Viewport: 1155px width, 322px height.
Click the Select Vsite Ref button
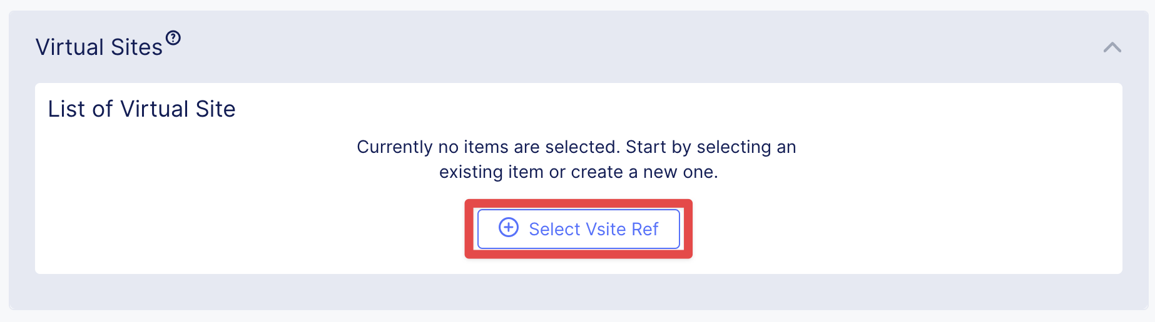click(578, 229)
